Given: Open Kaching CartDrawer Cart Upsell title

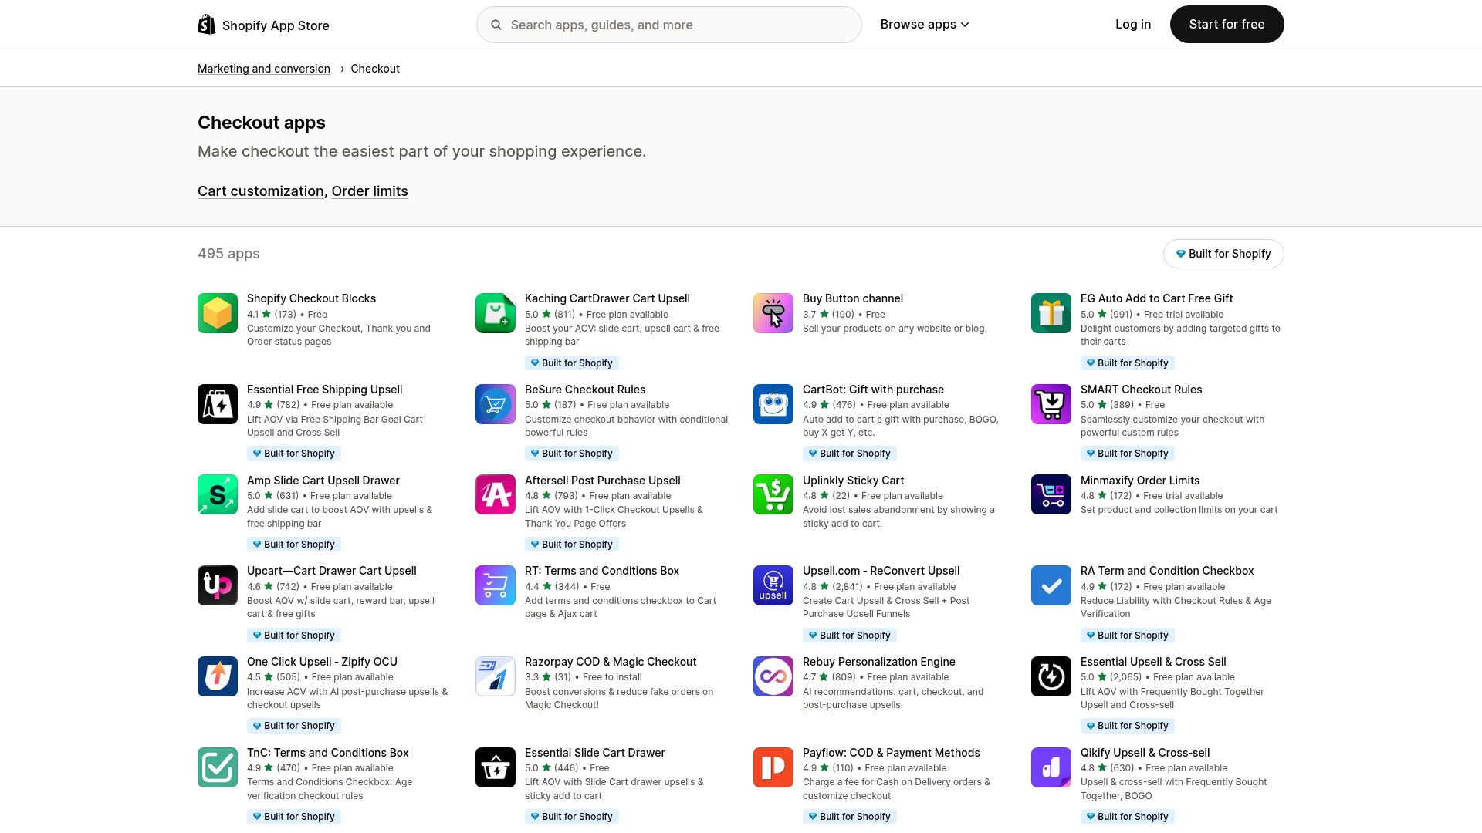Looking at the screenshot, I should (607, 298).
